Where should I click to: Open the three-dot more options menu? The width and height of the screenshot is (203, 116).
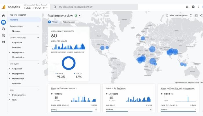tap(199, 7)
